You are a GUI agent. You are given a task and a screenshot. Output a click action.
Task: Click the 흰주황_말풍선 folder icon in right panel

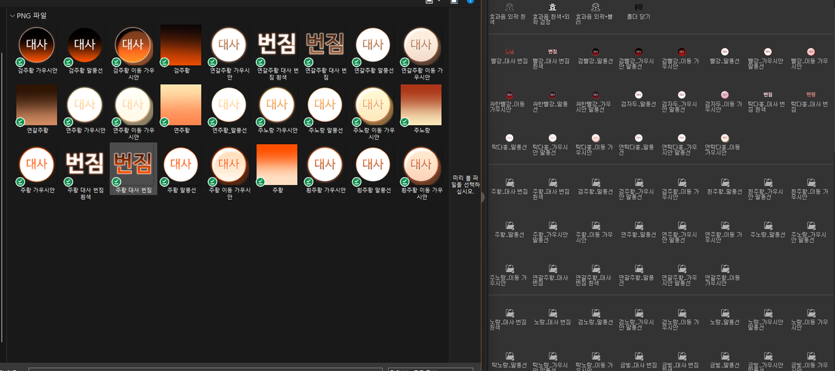coord(725,182)
